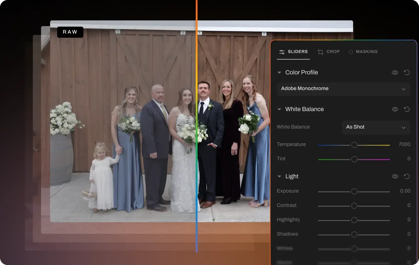The height and width of the screenshot is (265, 419).
Task: Click the Shadows label
Action: tap(287, 234)
